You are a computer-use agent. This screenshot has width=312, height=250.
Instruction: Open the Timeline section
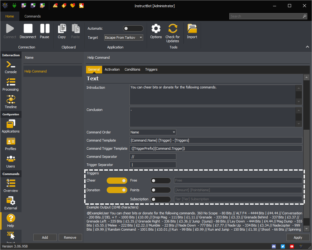[x=11, y=102]
